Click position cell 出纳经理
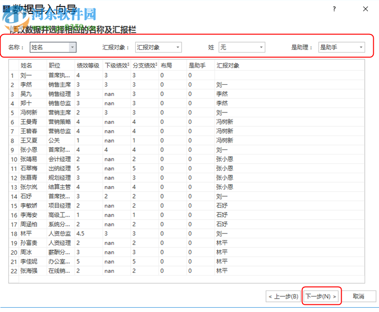This screenshot has height=312, width=379. [x=61, y=168]
